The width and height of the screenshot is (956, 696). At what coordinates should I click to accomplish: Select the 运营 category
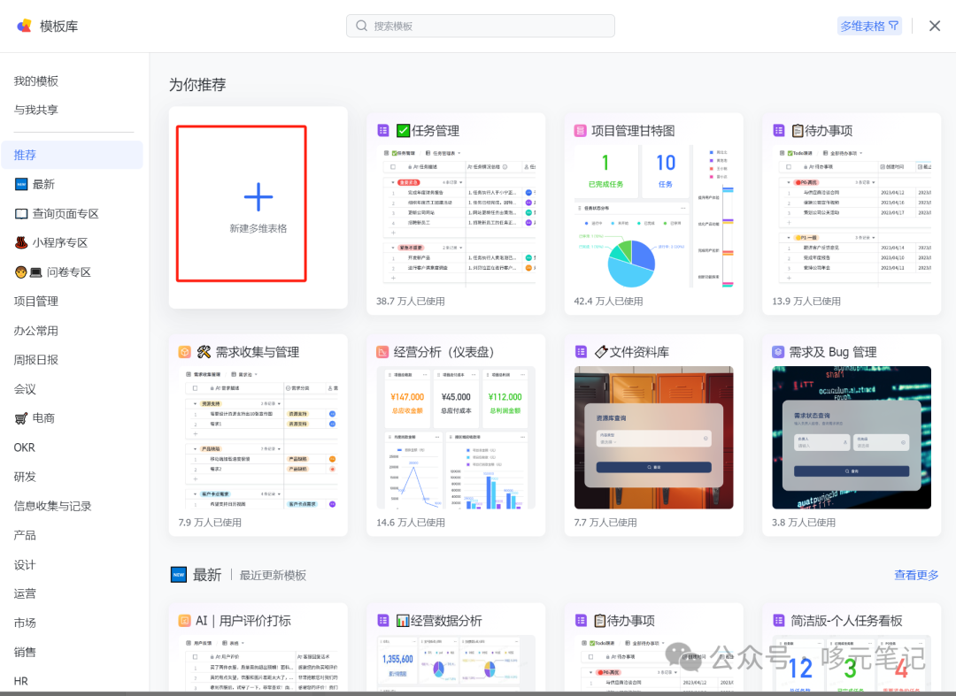[x=25, y=593]
